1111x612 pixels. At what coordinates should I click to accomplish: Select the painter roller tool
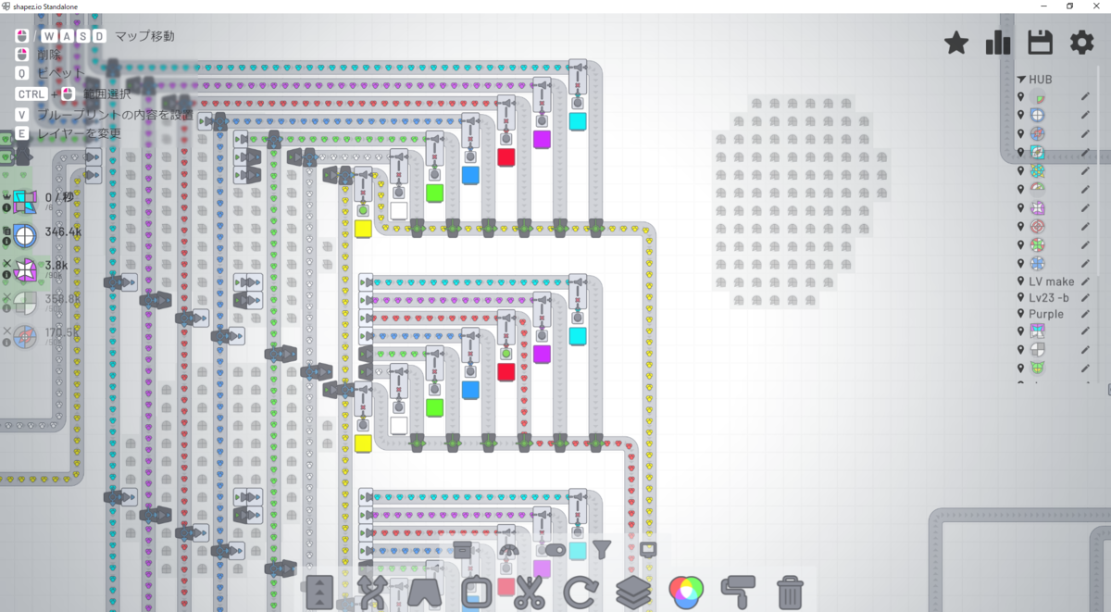point(738,591)
